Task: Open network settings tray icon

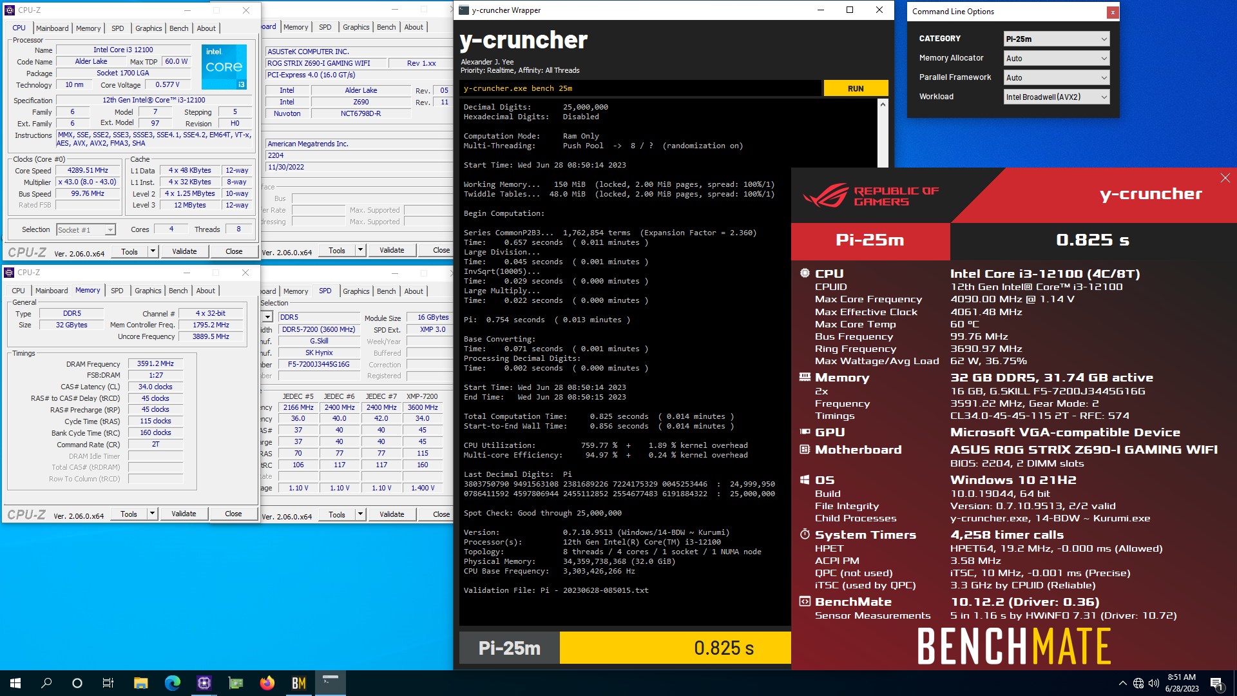Action: pos(1138,683)
